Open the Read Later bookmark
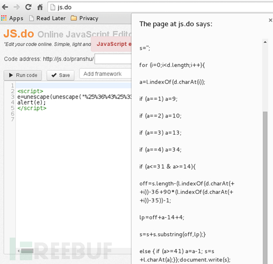273x264 pixels. click(47, 18)
